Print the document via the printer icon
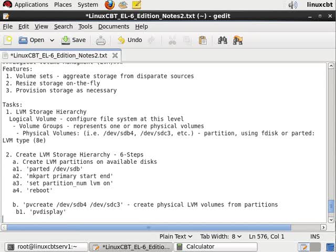The height and width of the screenshot is (252, 336). coord(100,40)
